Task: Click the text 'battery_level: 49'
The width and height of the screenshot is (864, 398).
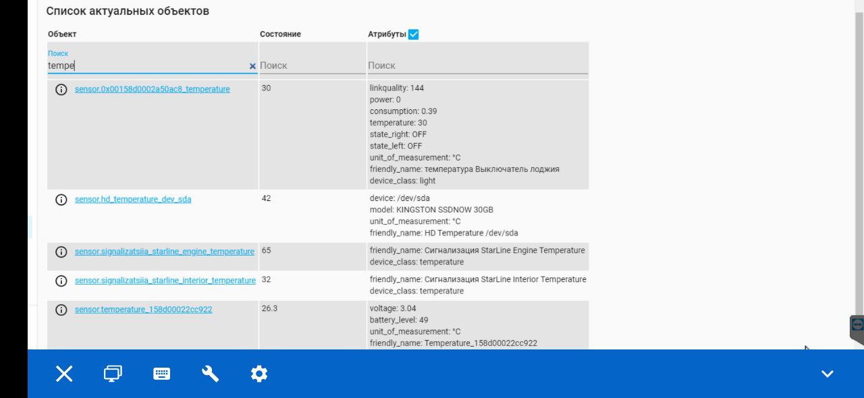Action: (x=399, y=320)
